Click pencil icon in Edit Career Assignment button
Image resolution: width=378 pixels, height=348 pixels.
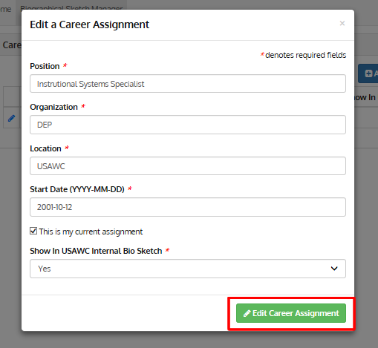(x=247, y=313)
